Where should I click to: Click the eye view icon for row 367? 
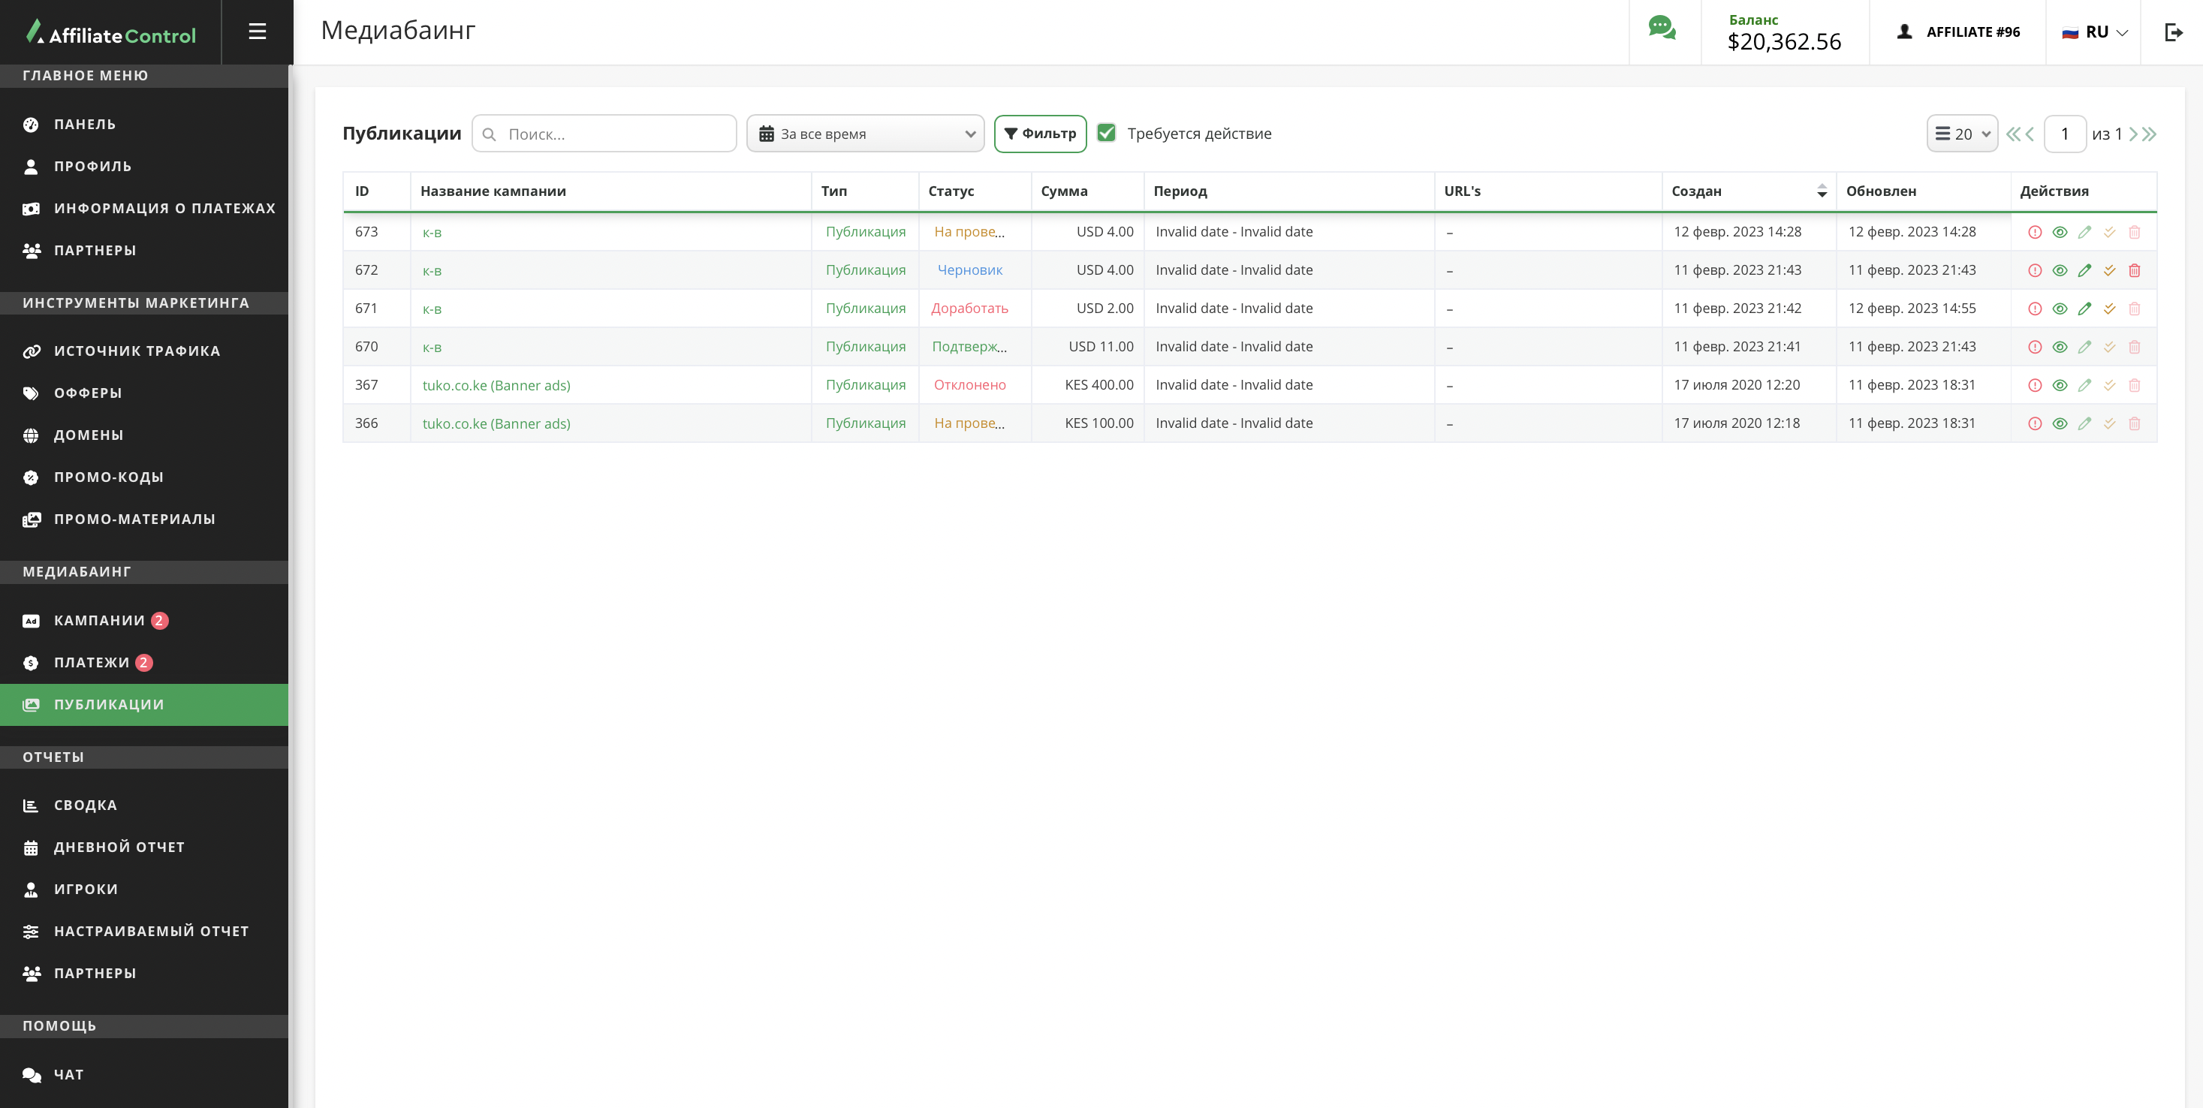coord(2060,386)
